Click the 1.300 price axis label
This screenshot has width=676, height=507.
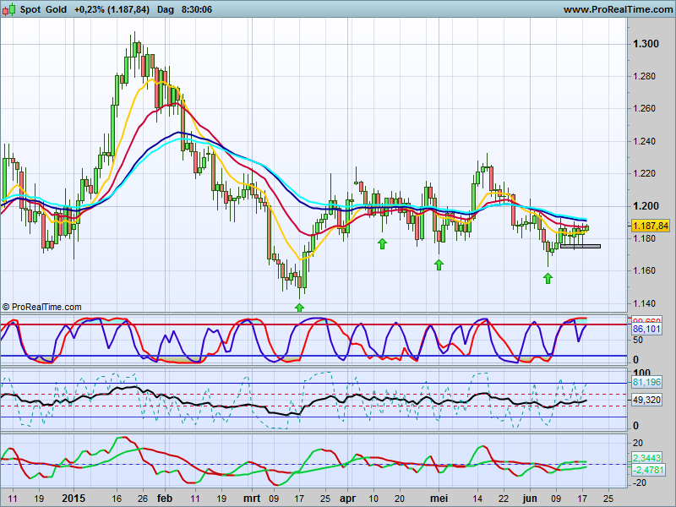tap(646, 44)
